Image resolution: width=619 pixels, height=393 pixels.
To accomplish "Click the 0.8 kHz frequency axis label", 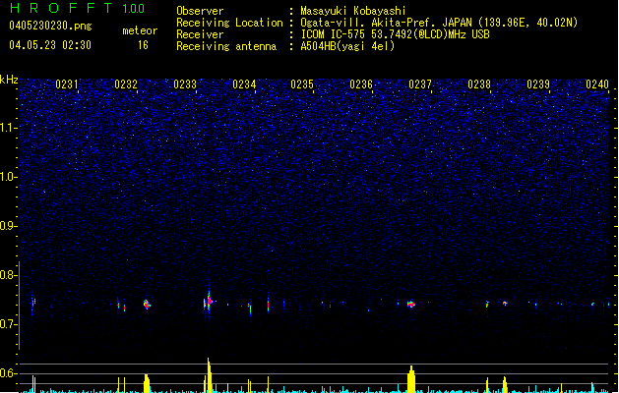I will coord(9,275).
